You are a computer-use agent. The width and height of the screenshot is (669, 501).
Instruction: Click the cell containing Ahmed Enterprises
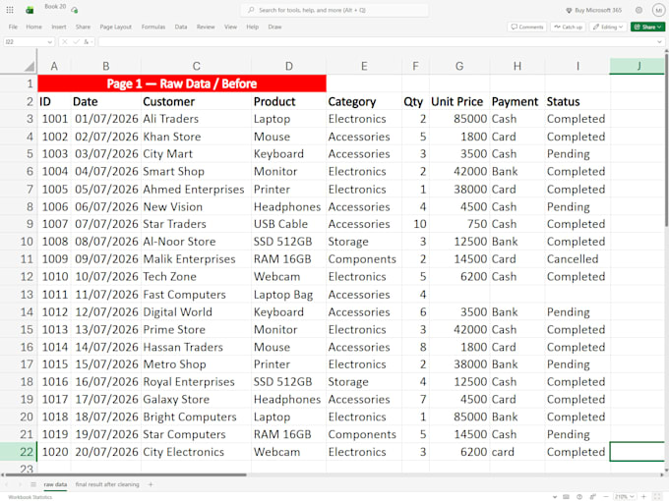(x=196, y=190)
